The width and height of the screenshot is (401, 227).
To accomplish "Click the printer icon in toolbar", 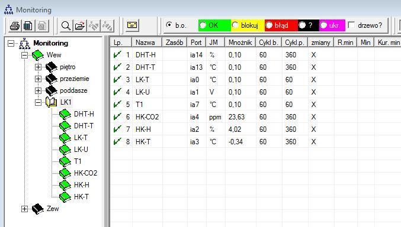I will pyautogui.click(x=15, y=26).
